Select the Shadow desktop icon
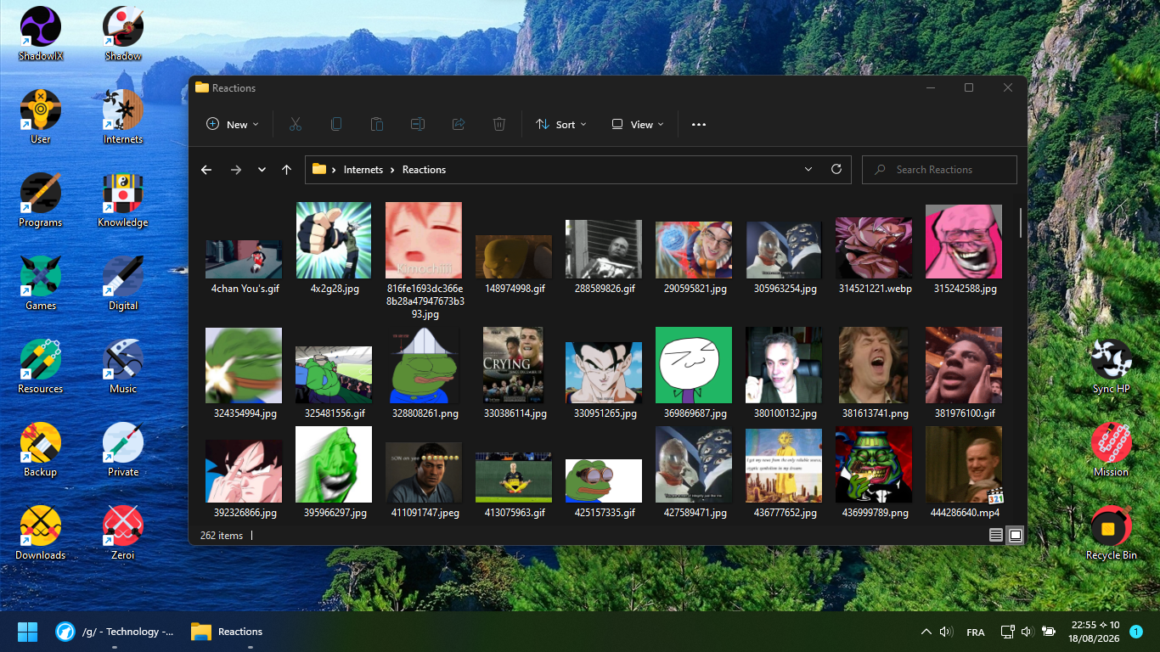The width and height of the screenshot is (1160, 652). 123,34
